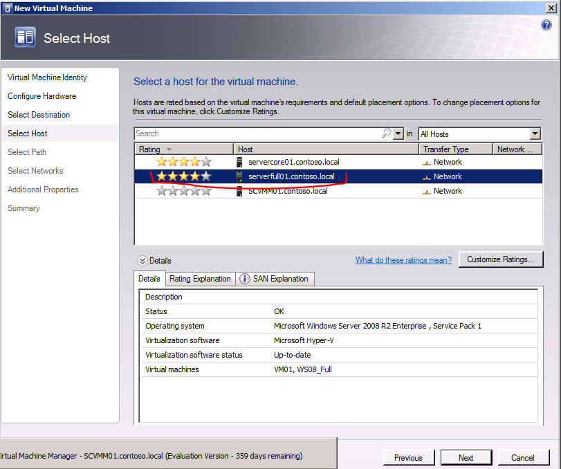Screen dimensions: 561x469
Task: Click the Operating system detail value
Action: (x=378, y=326)
